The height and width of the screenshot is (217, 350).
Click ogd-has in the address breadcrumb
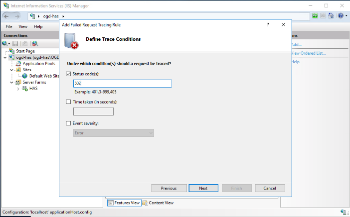[51, 16]
